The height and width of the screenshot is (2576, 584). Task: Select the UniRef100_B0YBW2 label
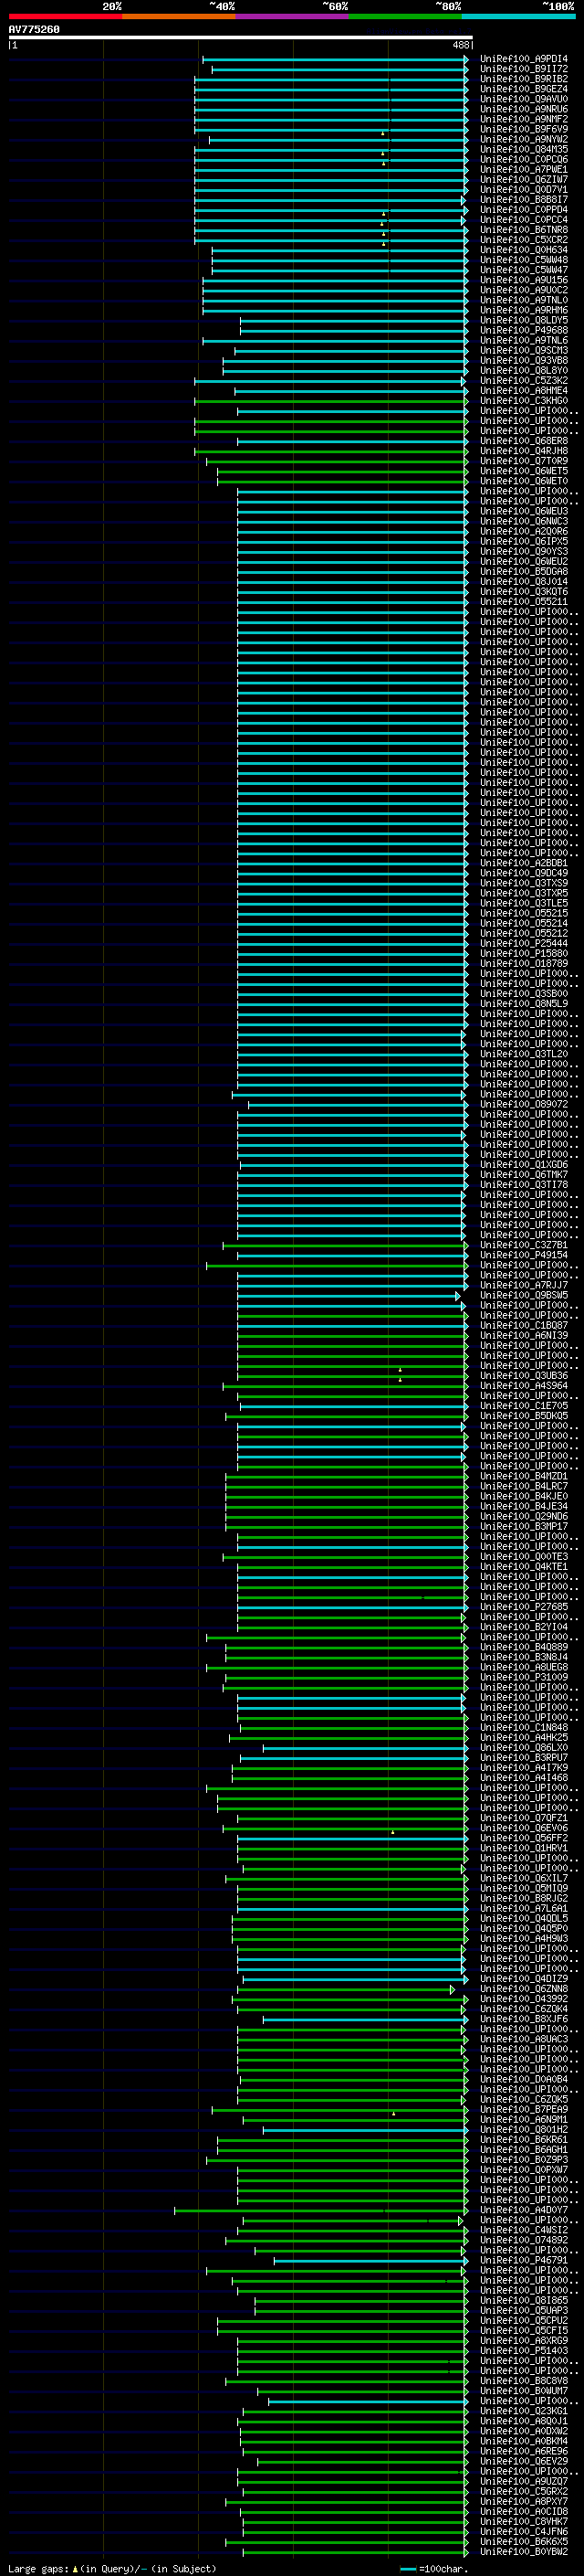pos(523,2552)
